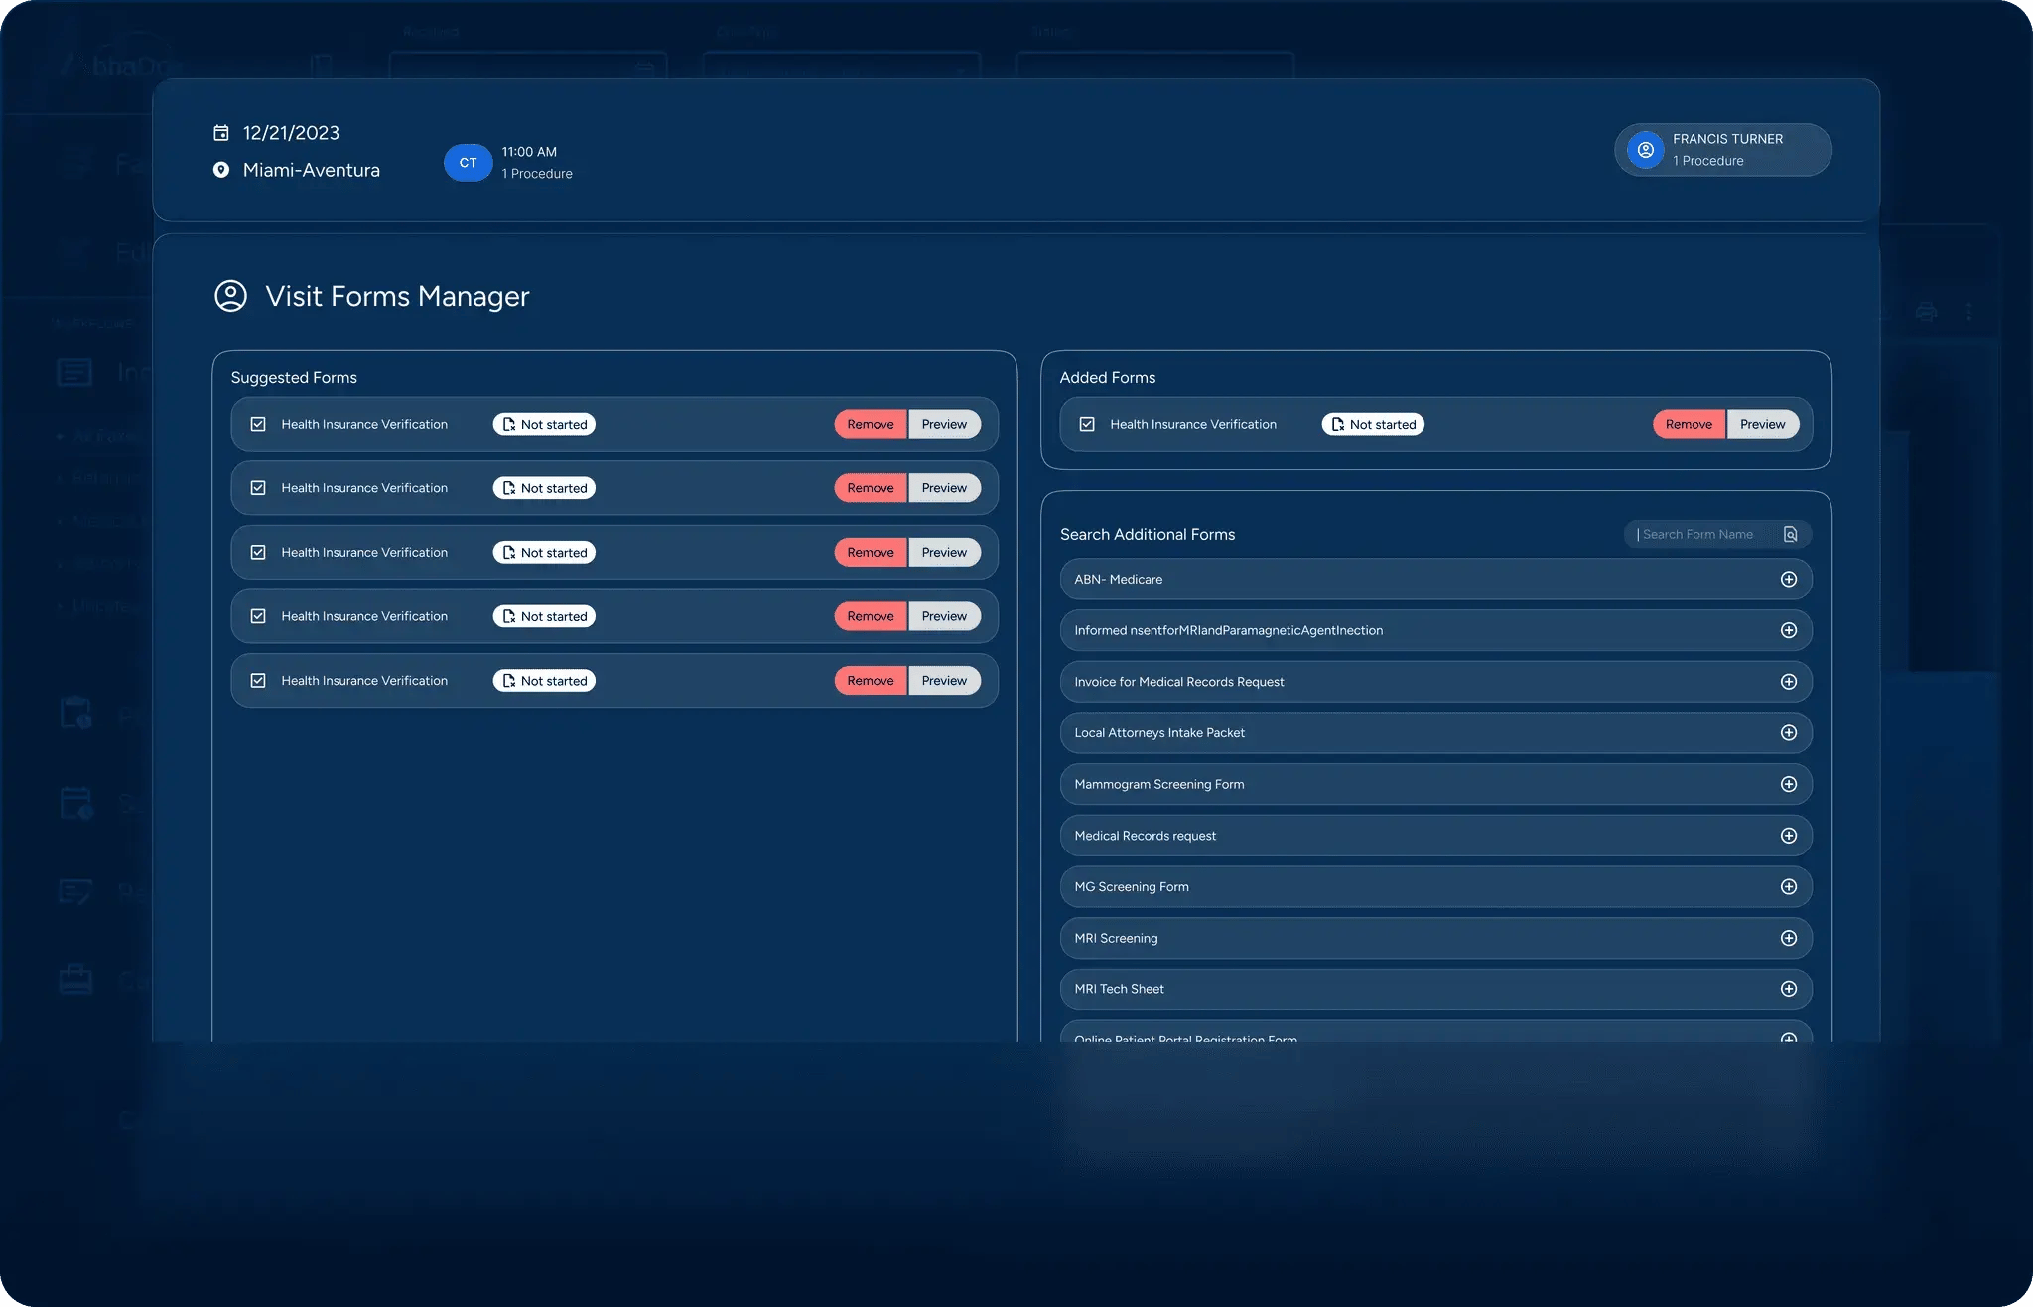Toggle the checkbox in Added Forms row

pos(1087,424)
